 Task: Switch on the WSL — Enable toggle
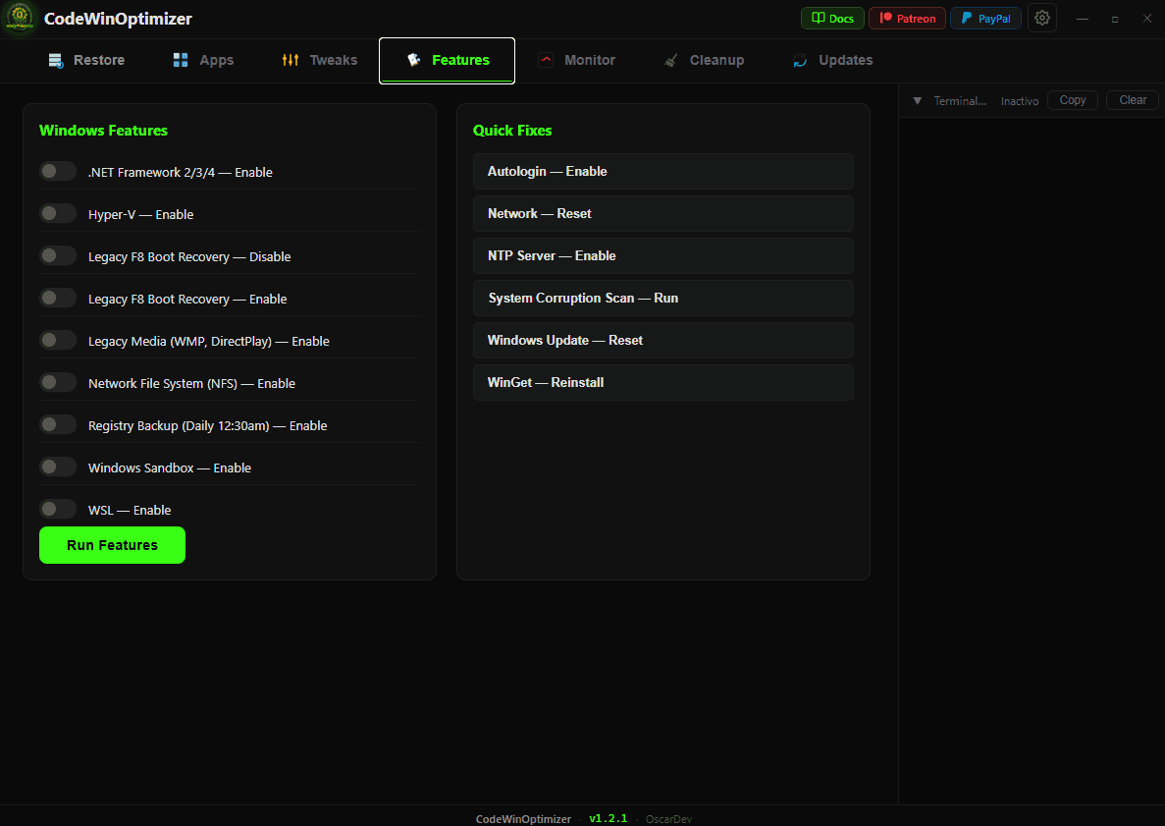tap(58, 510)
